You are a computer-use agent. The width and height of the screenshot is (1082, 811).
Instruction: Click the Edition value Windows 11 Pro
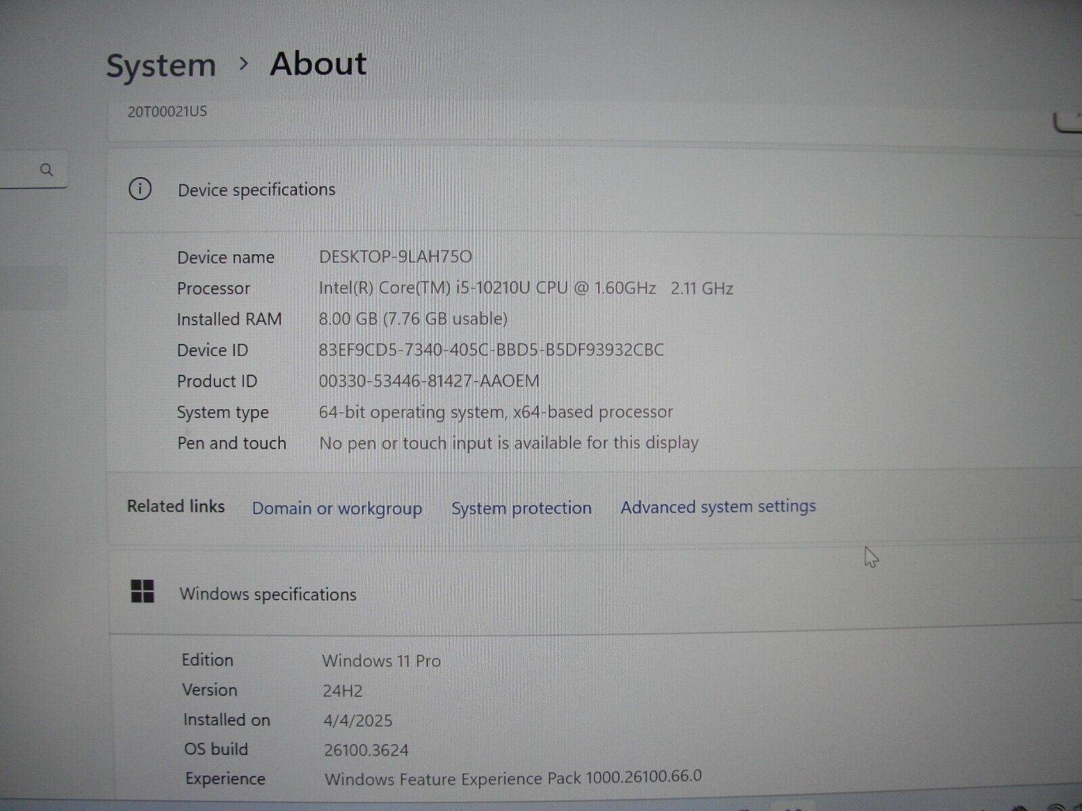pos(381,661)
